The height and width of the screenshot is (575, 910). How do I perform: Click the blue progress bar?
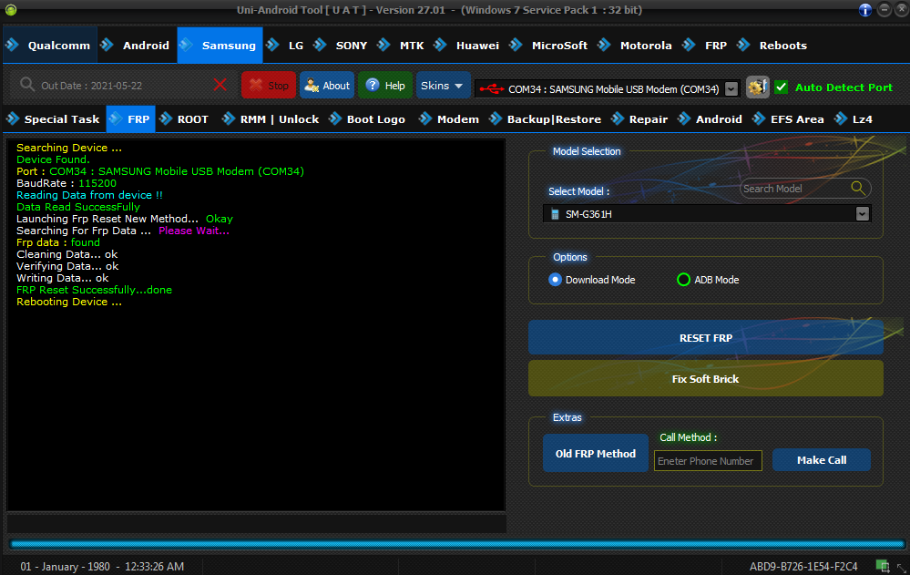(457, 544)
